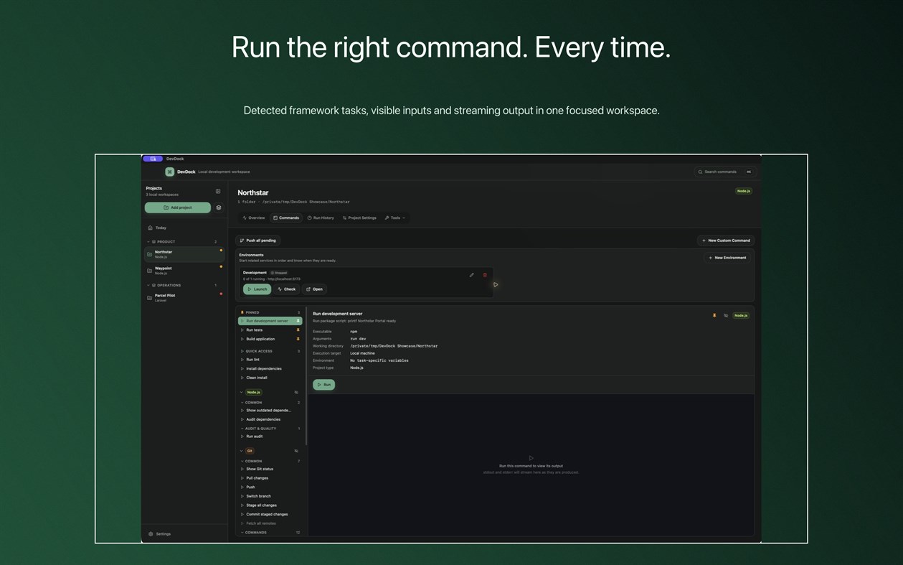This screenshot has height=565, width=903.
Task: Click New Custom Command
Action: 726,241
